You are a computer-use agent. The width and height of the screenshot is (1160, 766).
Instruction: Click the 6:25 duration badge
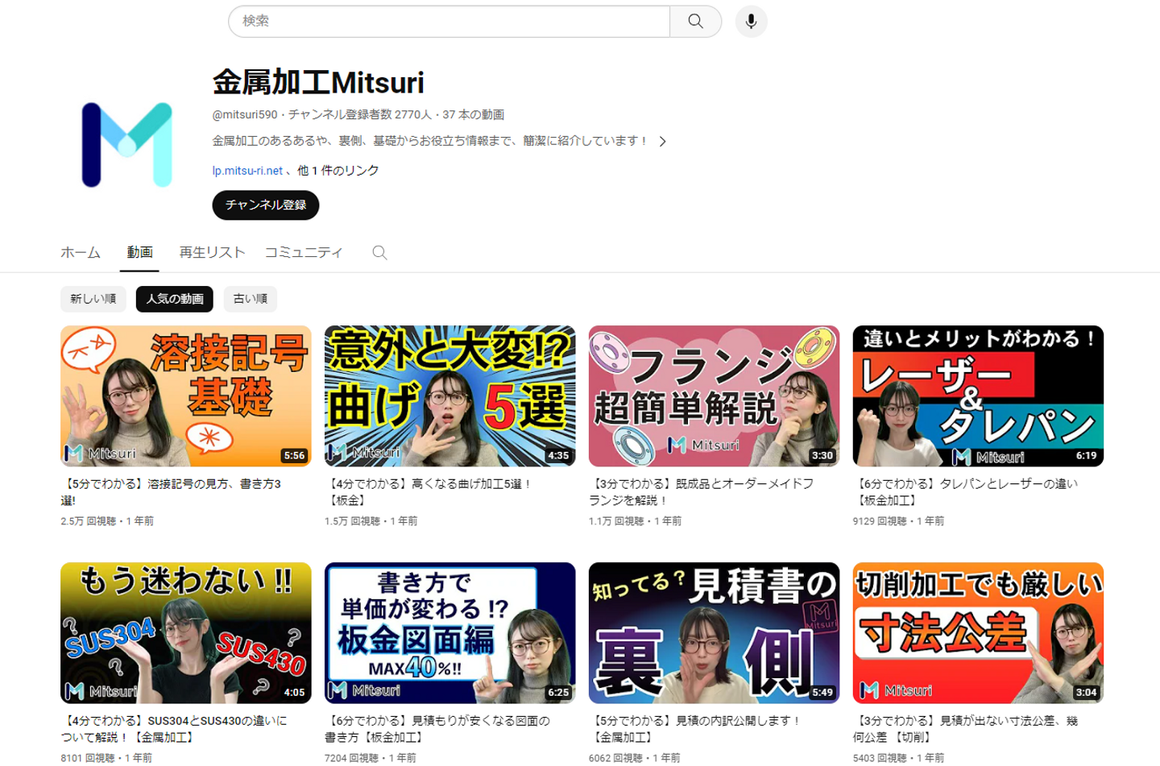(x=558, y=693)
